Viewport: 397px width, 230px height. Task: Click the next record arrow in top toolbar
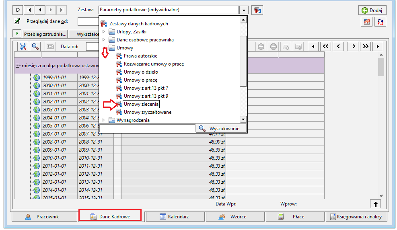click(51, 10)
